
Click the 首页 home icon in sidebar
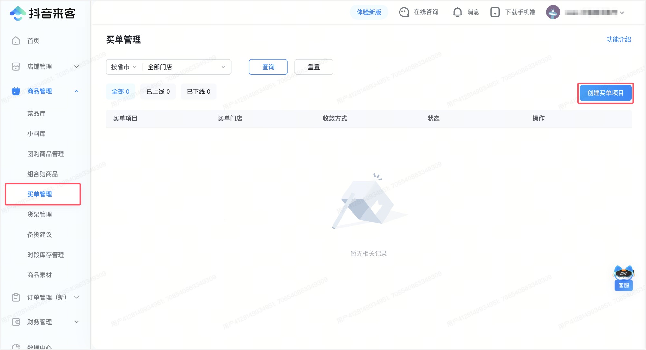(x=16, y=41)
